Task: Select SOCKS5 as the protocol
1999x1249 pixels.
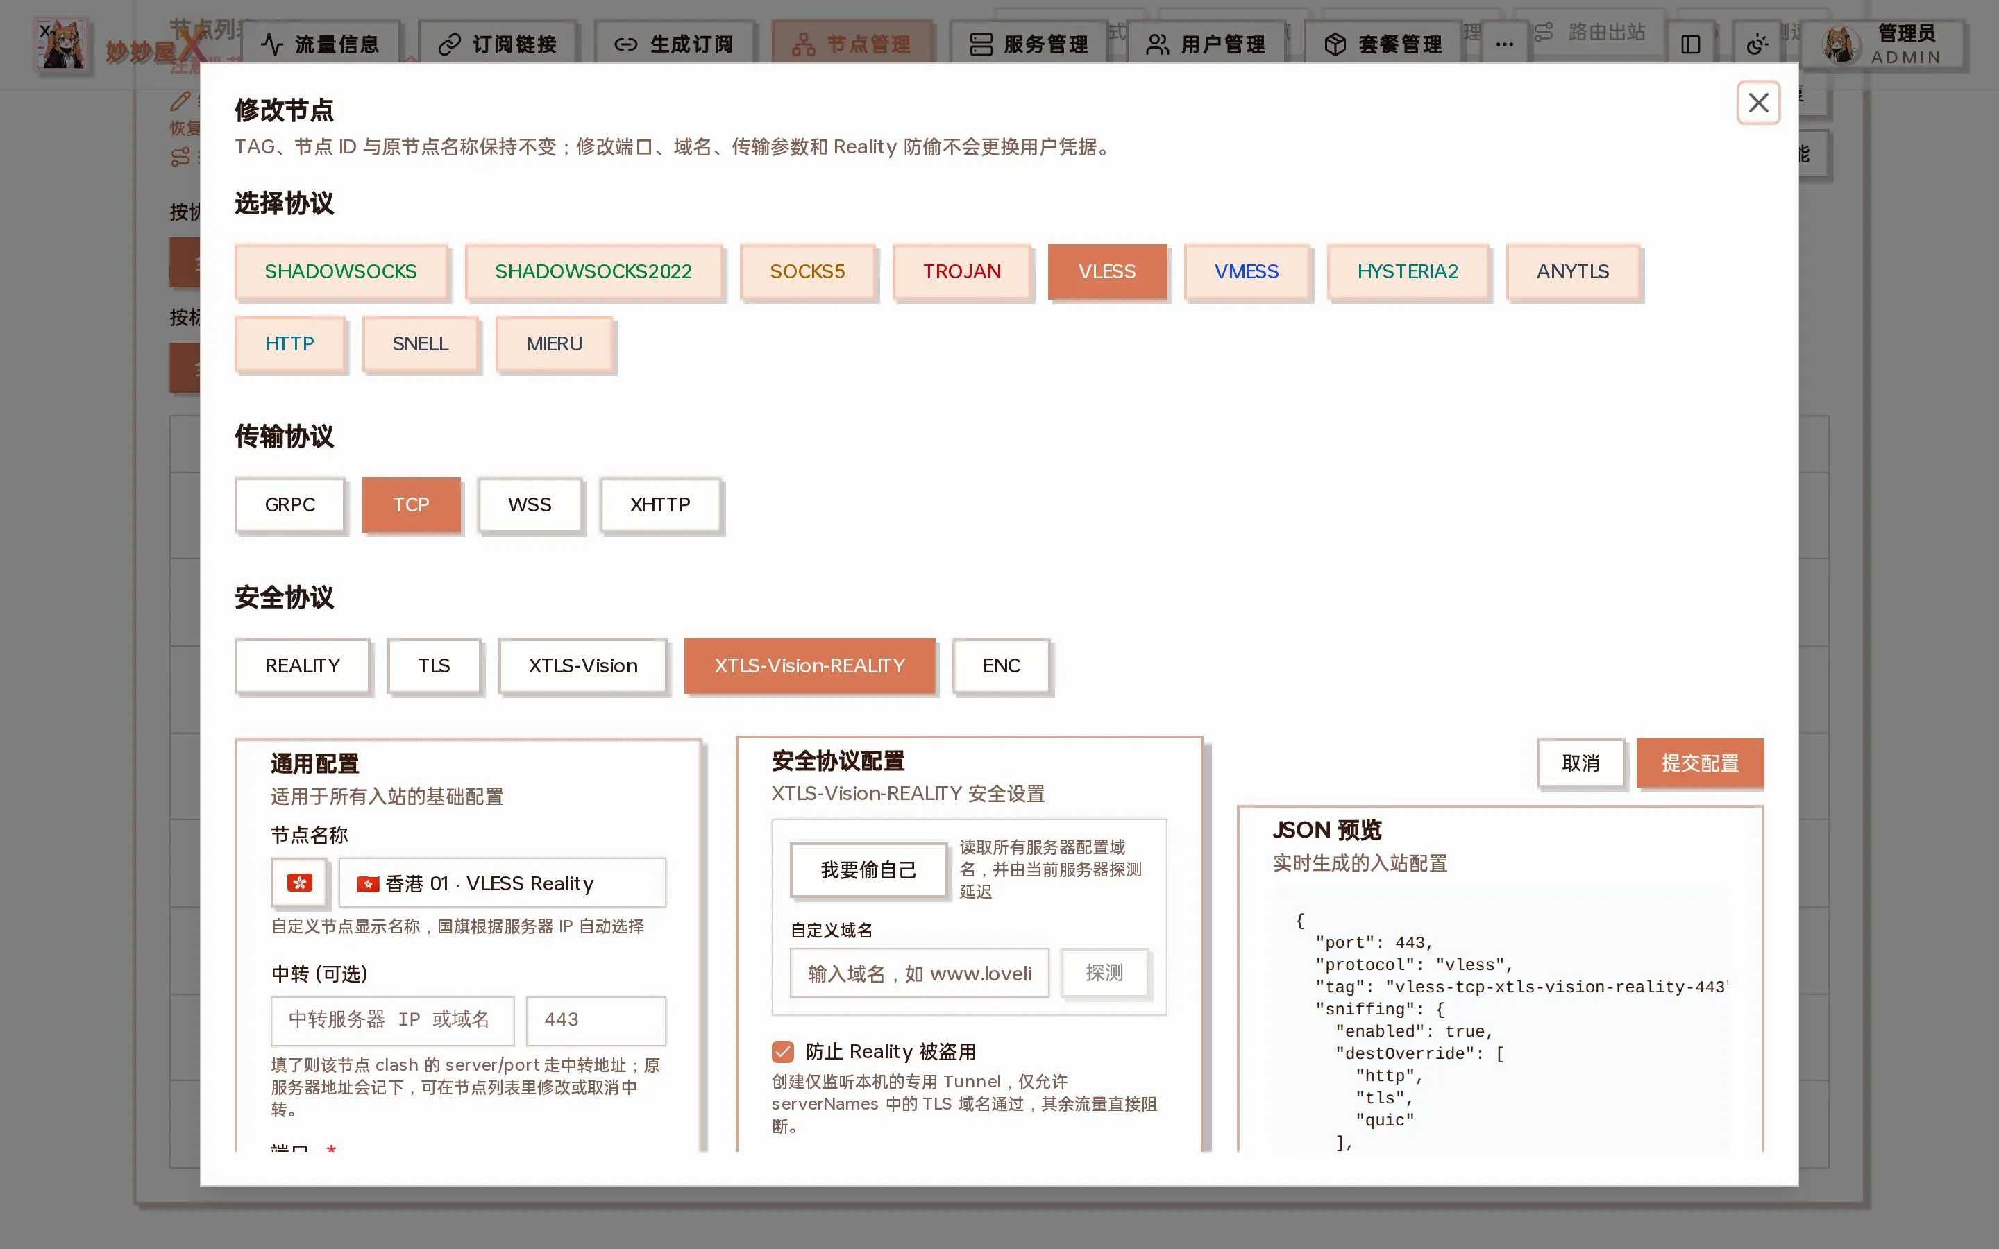Action: (807, 272)
